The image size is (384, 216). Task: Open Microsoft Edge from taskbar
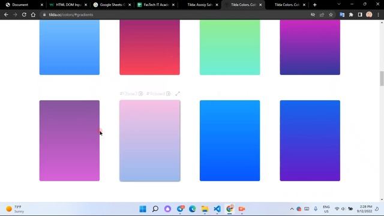(193, 209)
